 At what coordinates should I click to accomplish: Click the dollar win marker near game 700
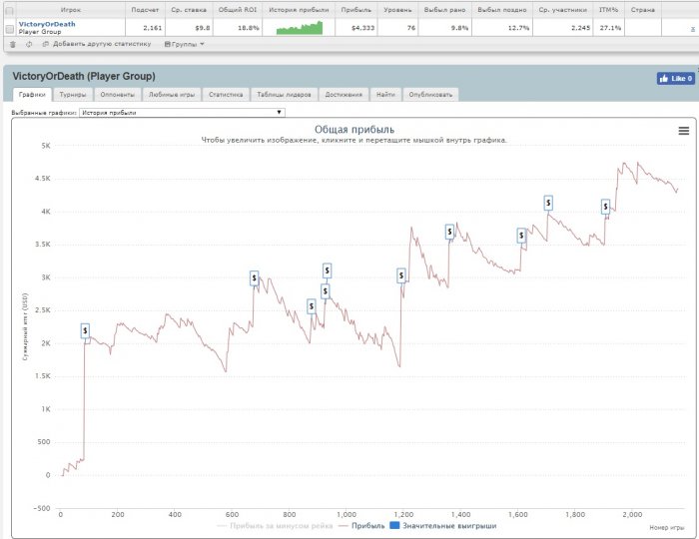(254, 278)
